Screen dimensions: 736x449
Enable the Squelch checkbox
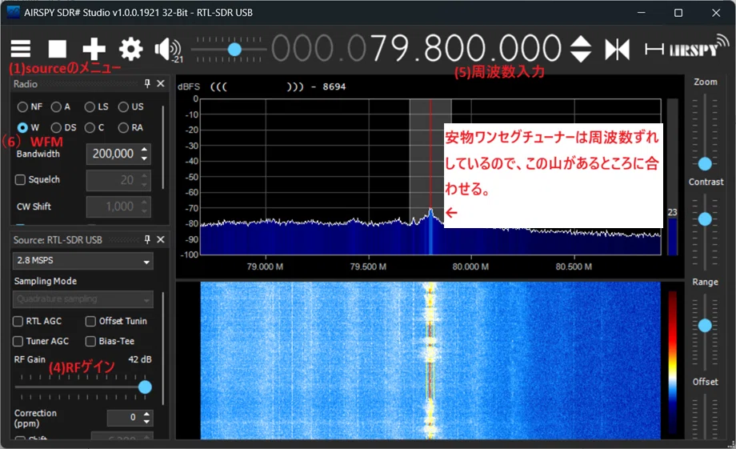click(20, 180)
